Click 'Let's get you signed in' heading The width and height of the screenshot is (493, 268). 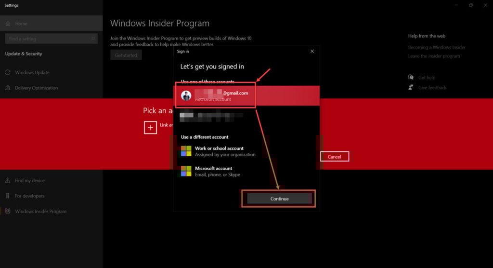pos(212,67)
